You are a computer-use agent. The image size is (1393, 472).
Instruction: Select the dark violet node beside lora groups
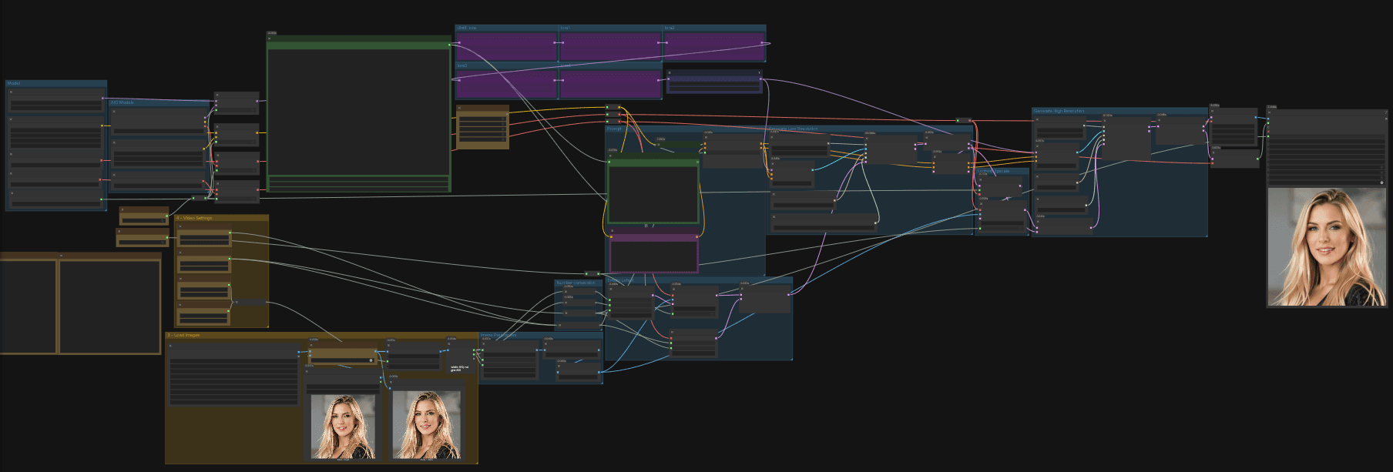coord(714,82)
